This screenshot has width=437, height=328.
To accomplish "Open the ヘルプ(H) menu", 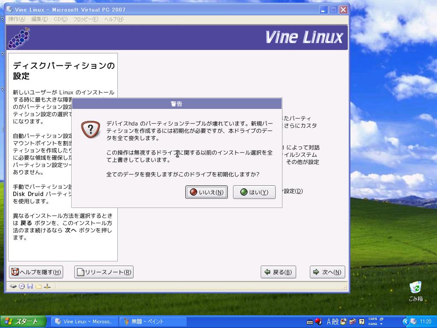I will click(x=114, y=19).
